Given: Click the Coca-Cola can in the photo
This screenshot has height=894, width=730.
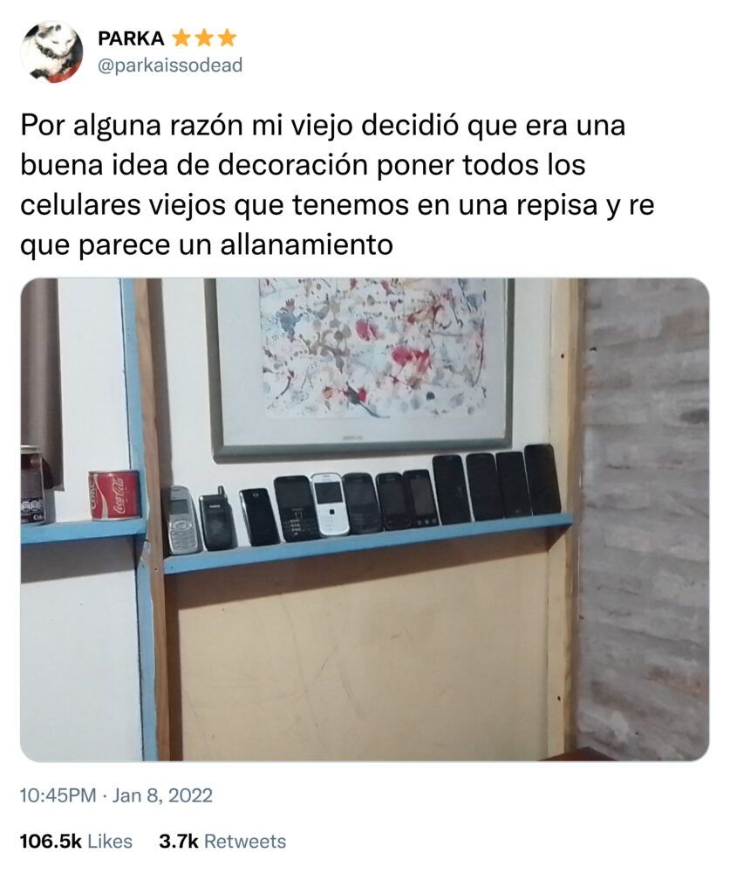Looking at the screenshot, I should (114, 494).
